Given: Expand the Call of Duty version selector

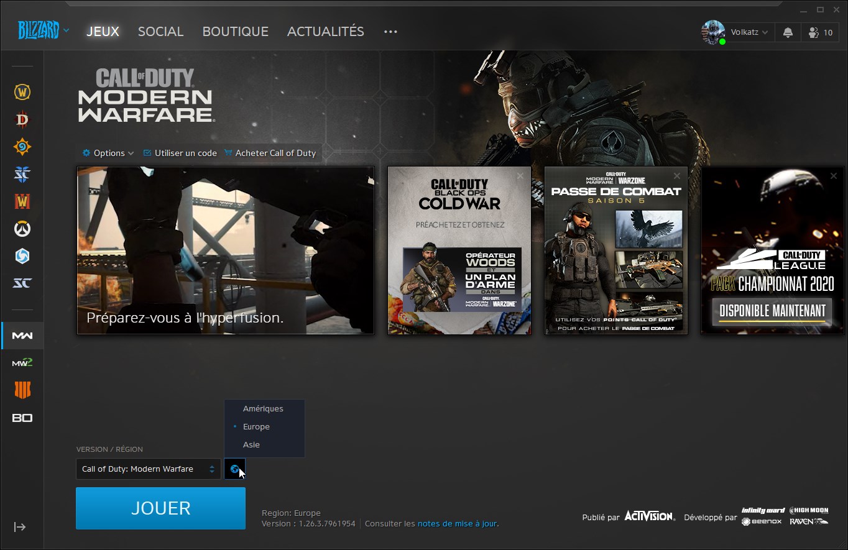Looking at the screenshot, I should click(x=148, y=469).
